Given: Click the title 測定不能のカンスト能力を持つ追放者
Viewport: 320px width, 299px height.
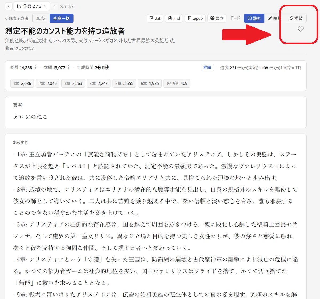Looking at the screenshot, I should (65, 31).
